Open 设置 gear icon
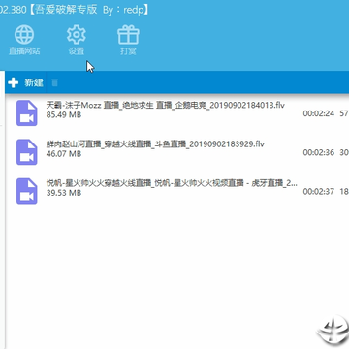 tap(77, 34)
